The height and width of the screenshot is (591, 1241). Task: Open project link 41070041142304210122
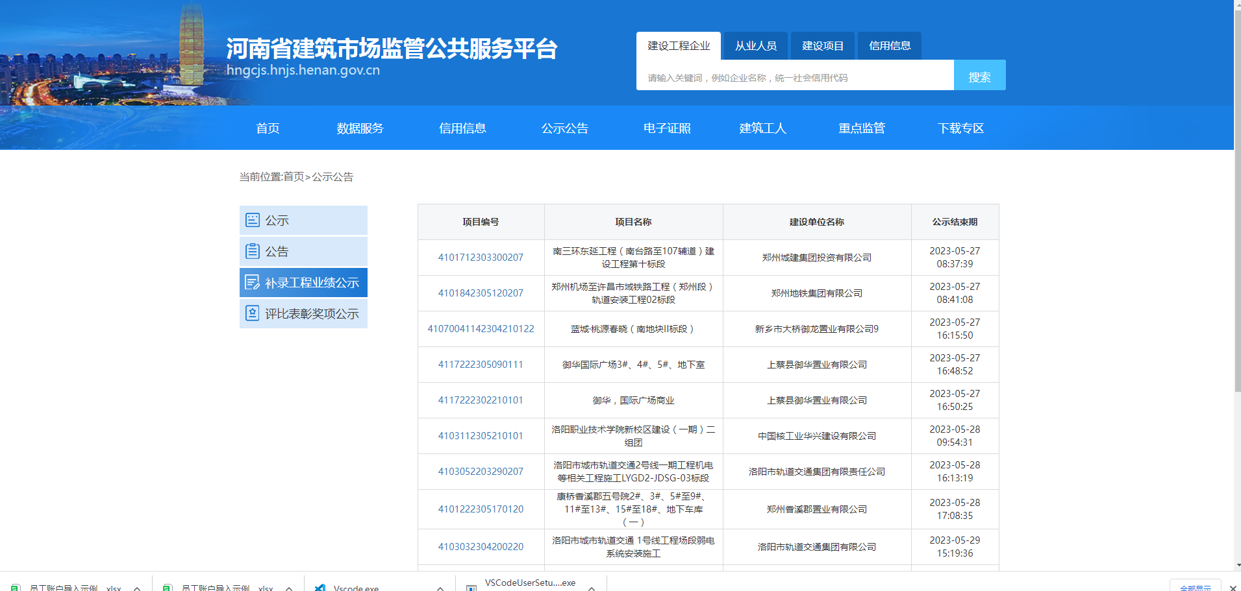481,329
